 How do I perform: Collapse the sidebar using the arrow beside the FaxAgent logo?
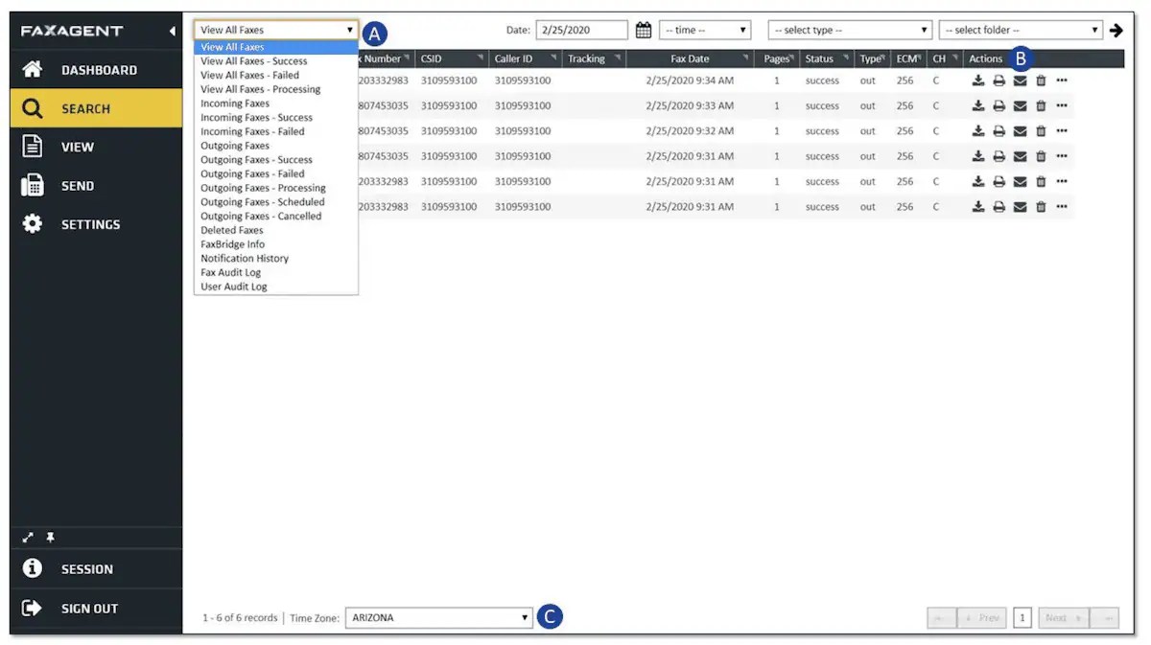click(x=172, y=32)
